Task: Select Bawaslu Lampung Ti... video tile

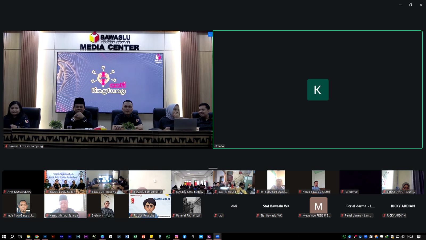Action: [150, 182]
